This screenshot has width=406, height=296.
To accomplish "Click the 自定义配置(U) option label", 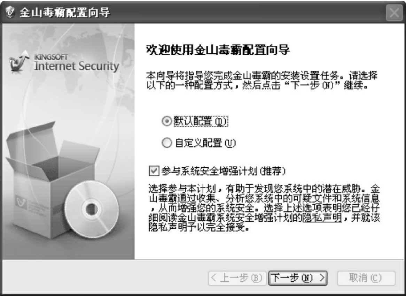I will click(205, 143).
